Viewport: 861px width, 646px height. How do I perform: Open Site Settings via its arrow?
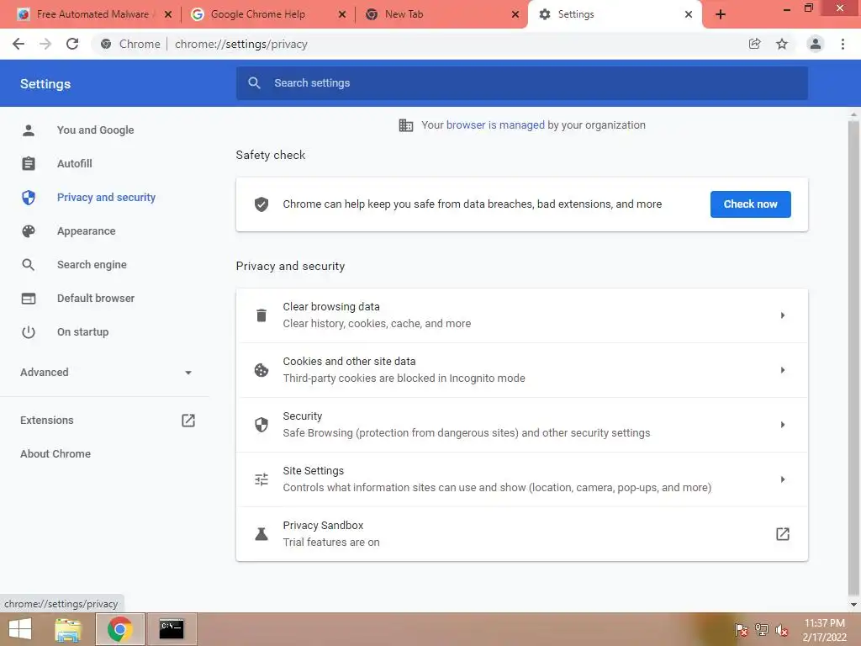click(x=783, y=479)
